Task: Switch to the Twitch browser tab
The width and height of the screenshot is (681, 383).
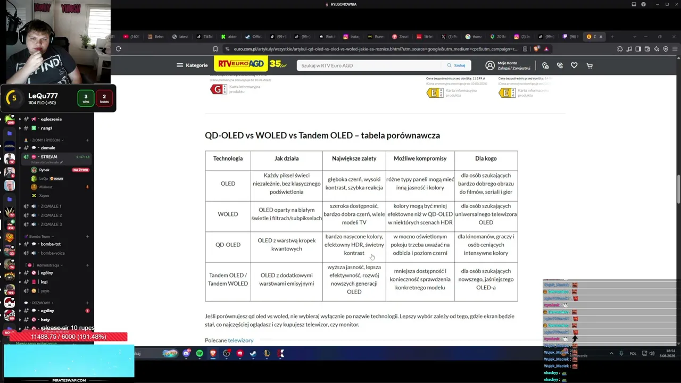Action: 571,37
